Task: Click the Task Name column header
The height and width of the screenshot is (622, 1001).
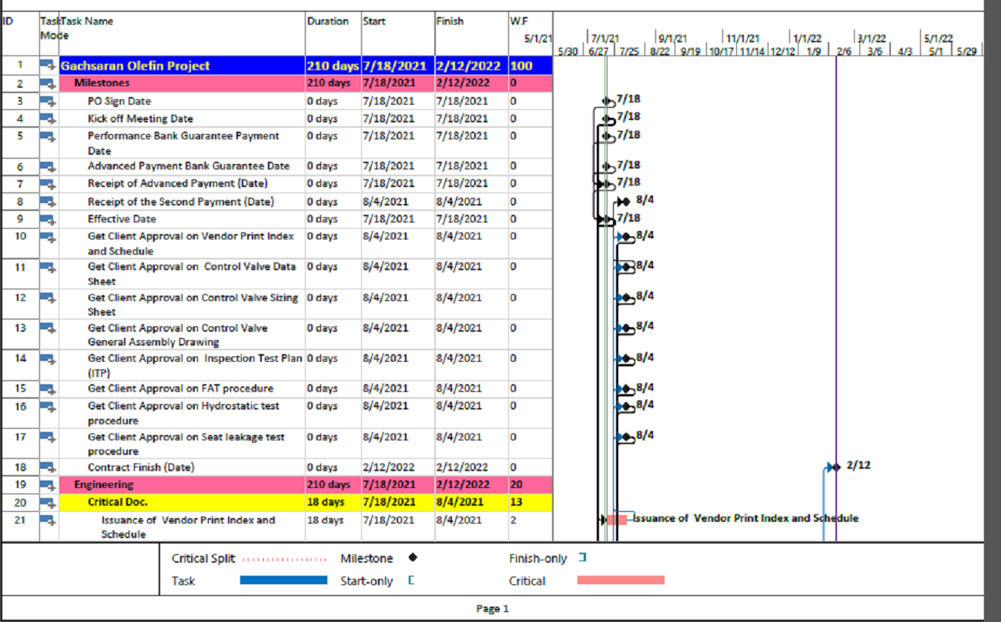Action: pos(87,22)
